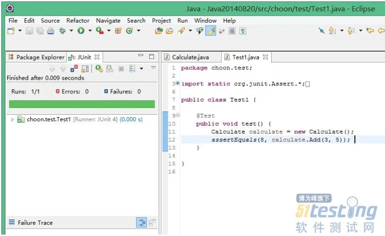Click the Open Task folder icon
The height and width of the screenshot is (236, 385).
(170, 31)
